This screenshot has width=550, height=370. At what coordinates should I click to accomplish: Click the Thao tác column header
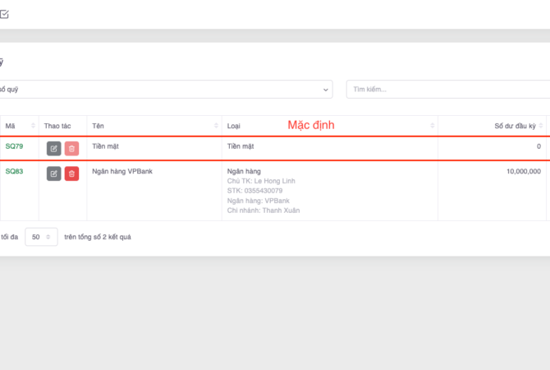[x=57, y=126]
